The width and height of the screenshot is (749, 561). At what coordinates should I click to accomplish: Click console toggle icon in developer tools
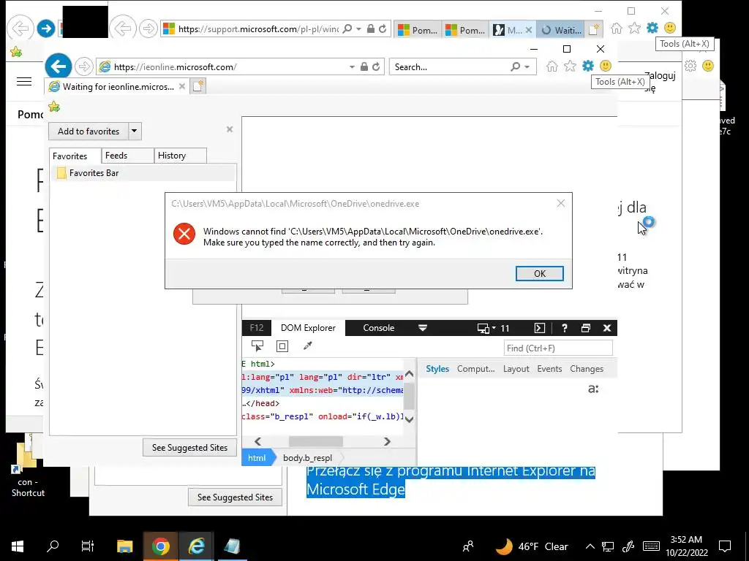point(539,328)
